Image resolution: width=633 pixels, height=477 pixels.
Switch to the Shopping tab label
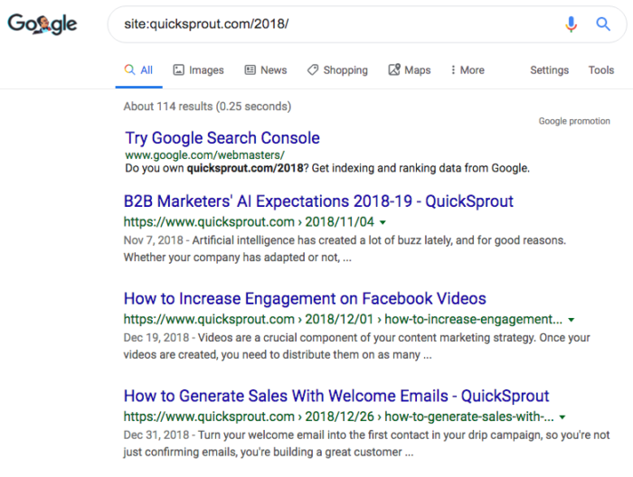pyautogui.click(x=345, y=70)
